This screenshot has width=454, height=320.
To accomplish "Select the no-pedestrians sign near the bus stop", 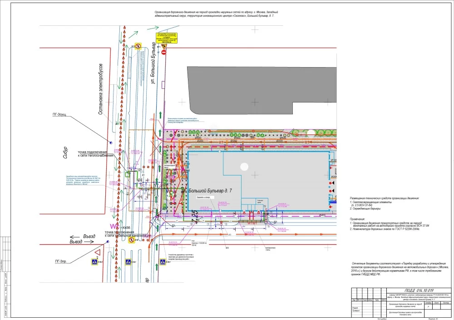I will 138,46.
